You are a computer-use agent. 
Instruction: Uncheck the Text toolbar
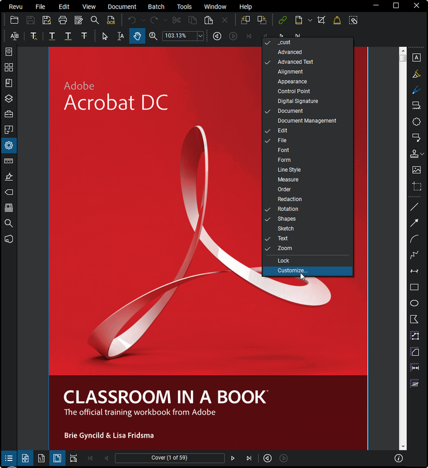[307, 238]
